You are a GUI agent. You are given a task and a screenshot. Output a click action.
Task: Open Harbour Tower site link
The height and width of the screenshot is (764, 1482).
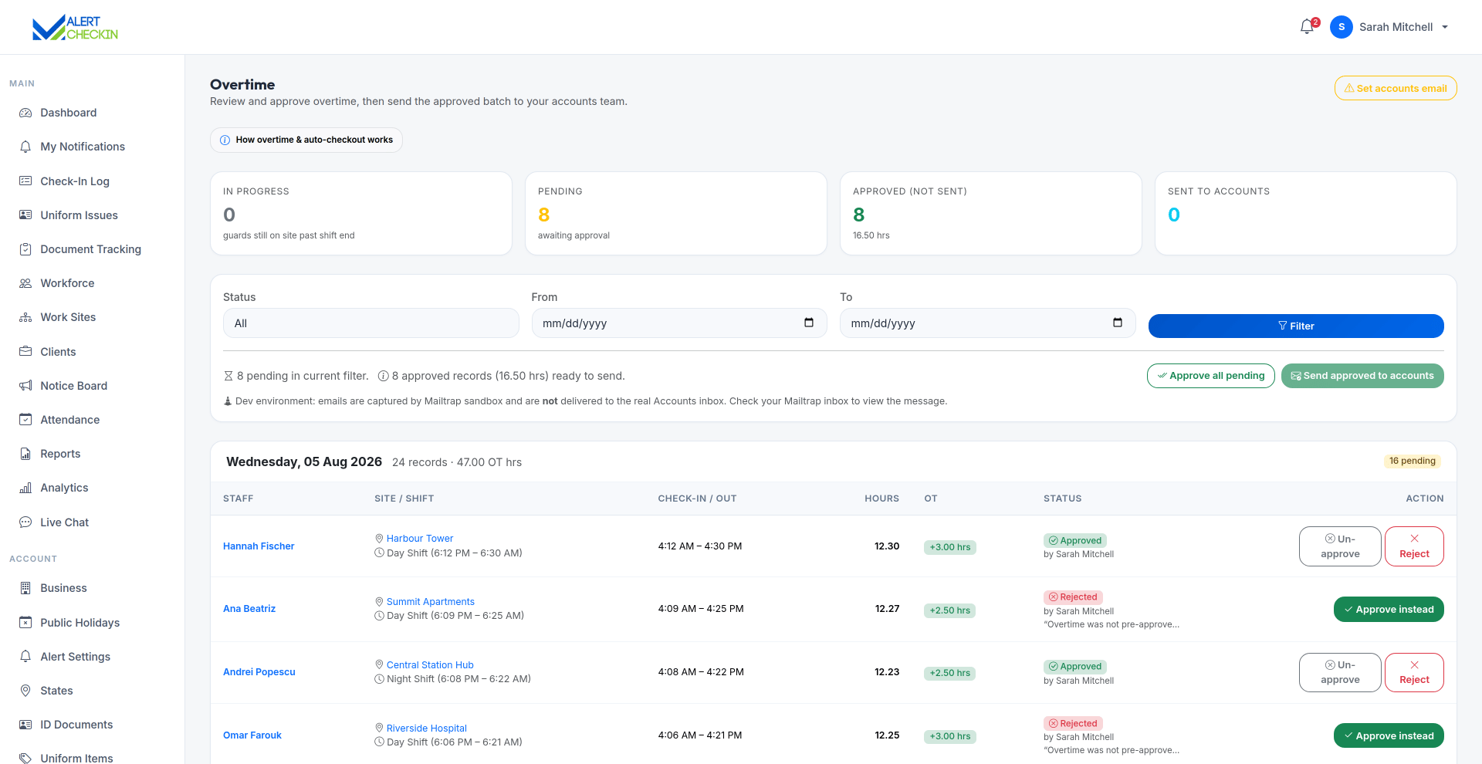point(420,539)
